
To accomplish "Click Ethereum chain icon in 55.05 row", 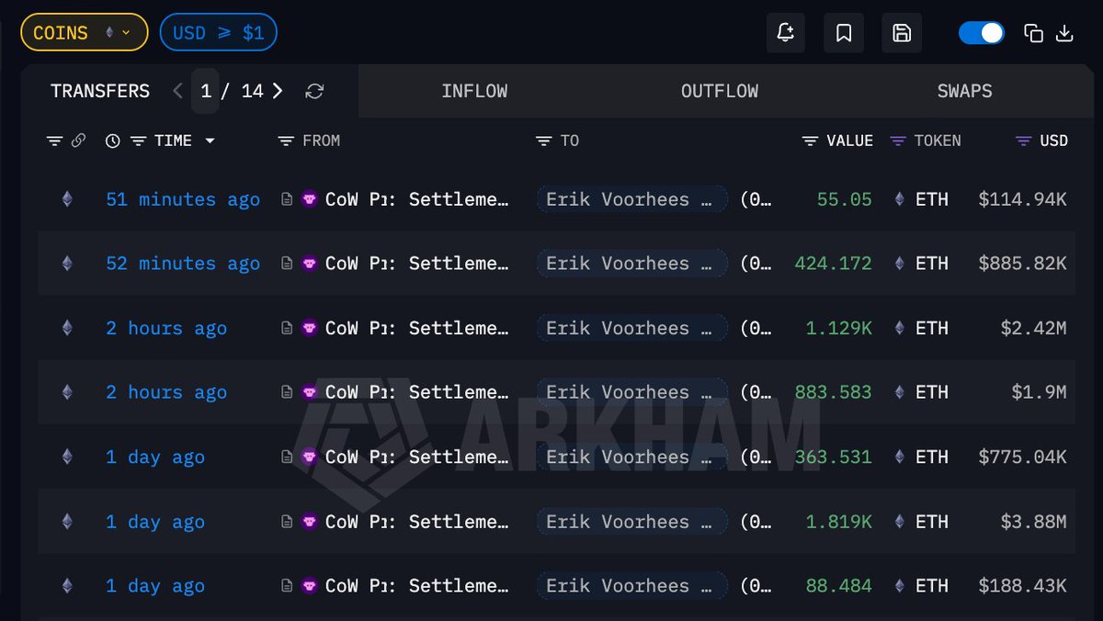I will click(x=66, y=199).
